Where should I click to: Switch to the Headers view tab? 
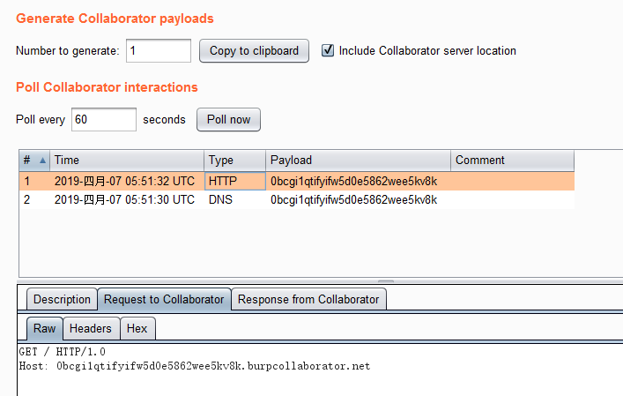click(x=91, y=328)
